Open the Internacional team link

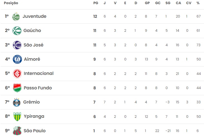(39, 74)
